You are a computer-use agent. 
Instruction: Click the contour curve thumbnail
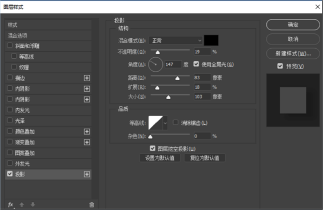[155, 123]
